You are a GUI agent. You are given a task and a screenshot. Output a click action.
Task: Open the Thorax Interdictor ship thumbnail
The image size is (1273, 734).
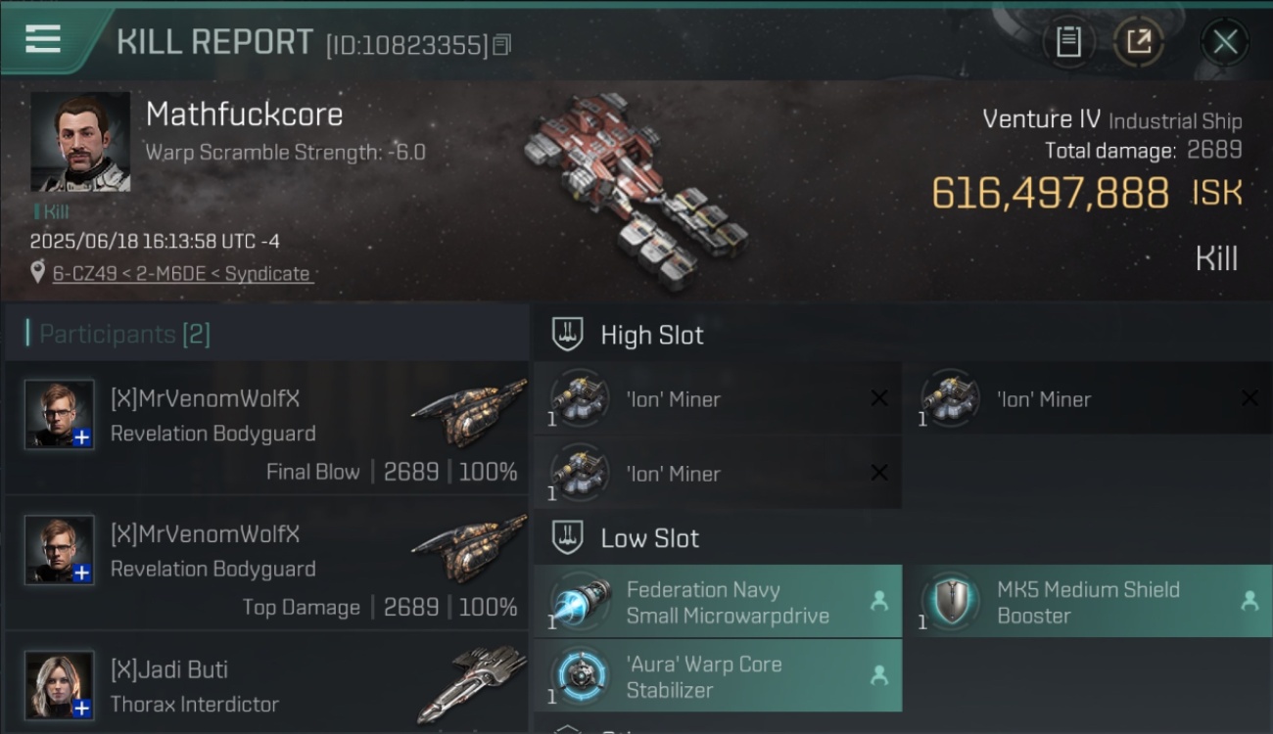tap(470, 683)
